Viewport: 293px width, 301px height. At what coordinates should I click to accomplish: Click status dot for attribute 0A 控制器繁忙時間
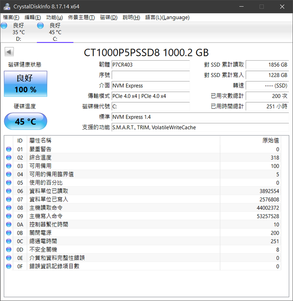[9, 224]
